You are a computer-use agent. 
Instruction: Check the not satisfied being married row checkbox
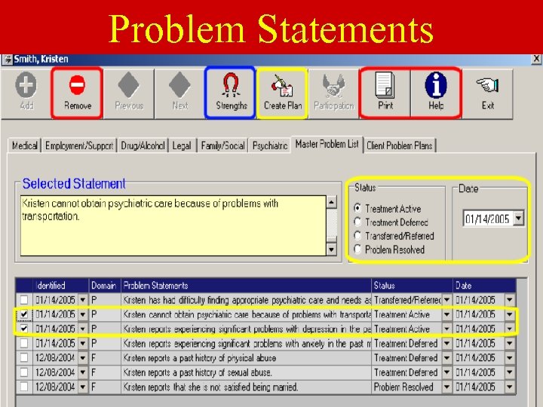tap(24, 387)
